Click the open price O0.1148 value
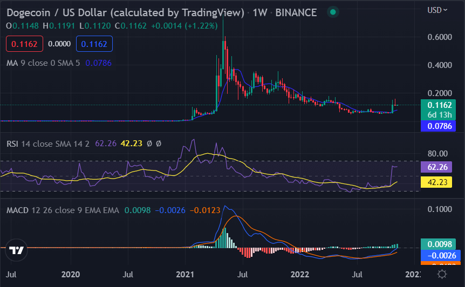Image resolution: width=465 pixels, height=287 pixels. click(23, 26)
